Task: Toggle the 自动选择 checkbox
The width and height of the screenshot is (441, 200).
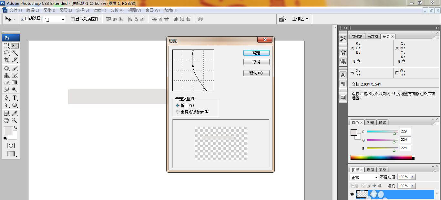Action: tap(22, 19)
